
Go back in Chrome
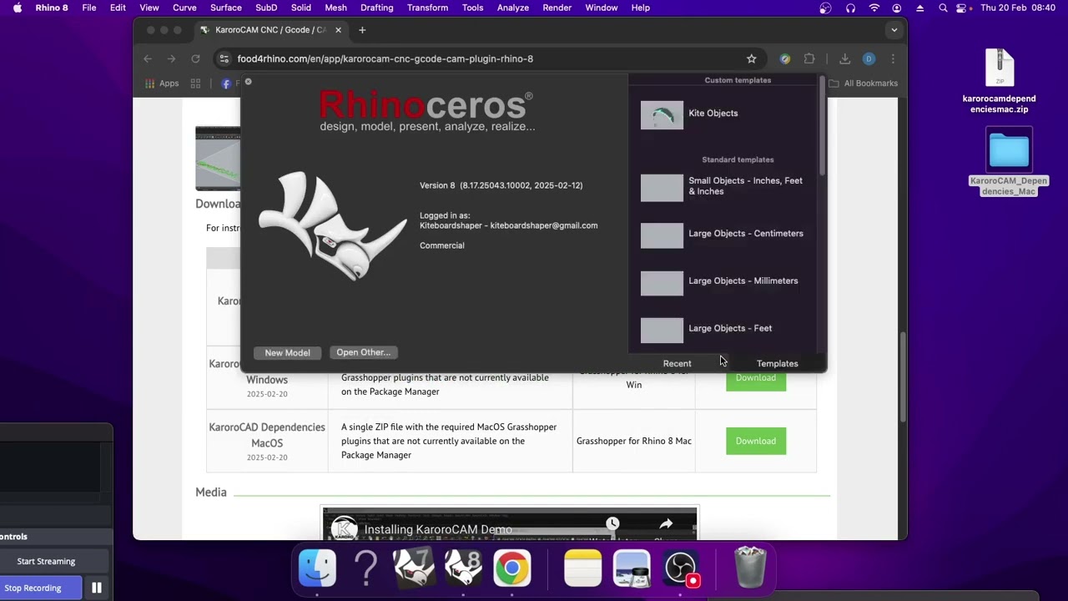tap(148, 58)
